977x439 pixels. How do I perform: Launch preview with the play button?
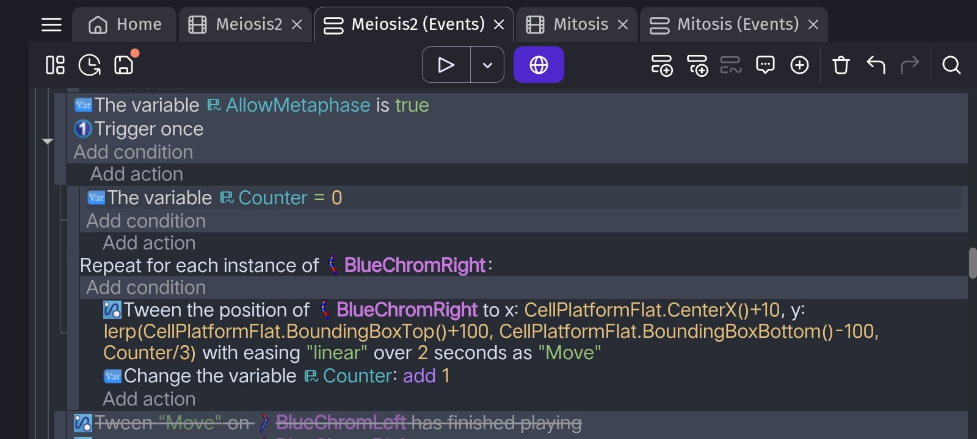pyautogui.click(x=446, y=65)
